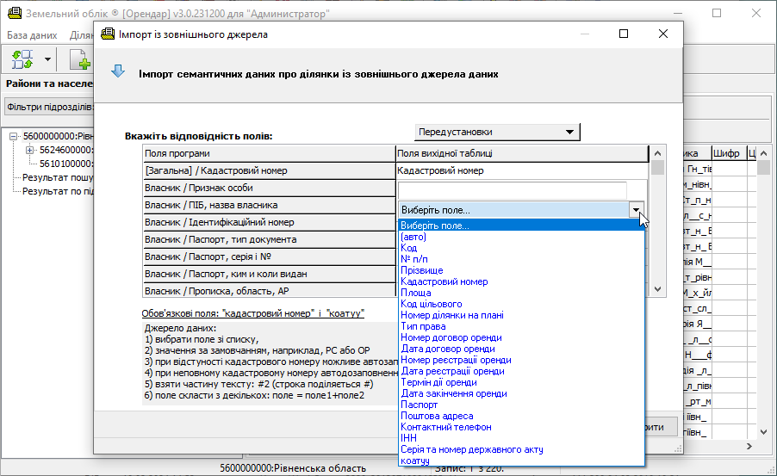Close the import dialog window
This screenshot has width=777, height=476.
coord(663,34)
